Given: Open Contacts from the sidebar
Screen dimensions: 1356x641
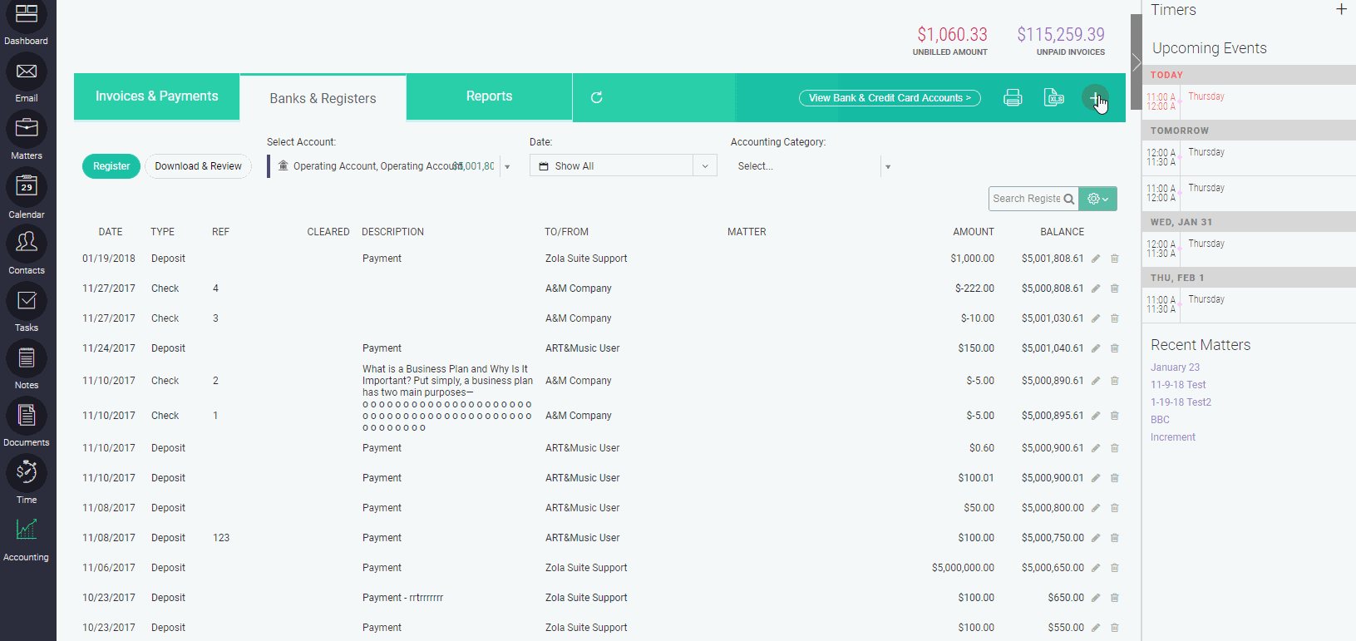Looking at the screenshot, I should coord(27,244).
